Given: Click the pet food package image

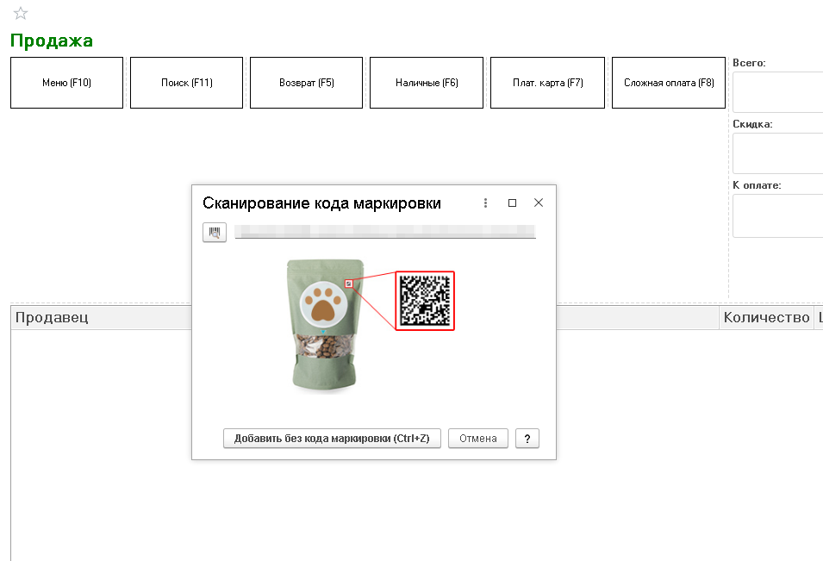Looking at the screenshot, I should [x=325, y=326].
